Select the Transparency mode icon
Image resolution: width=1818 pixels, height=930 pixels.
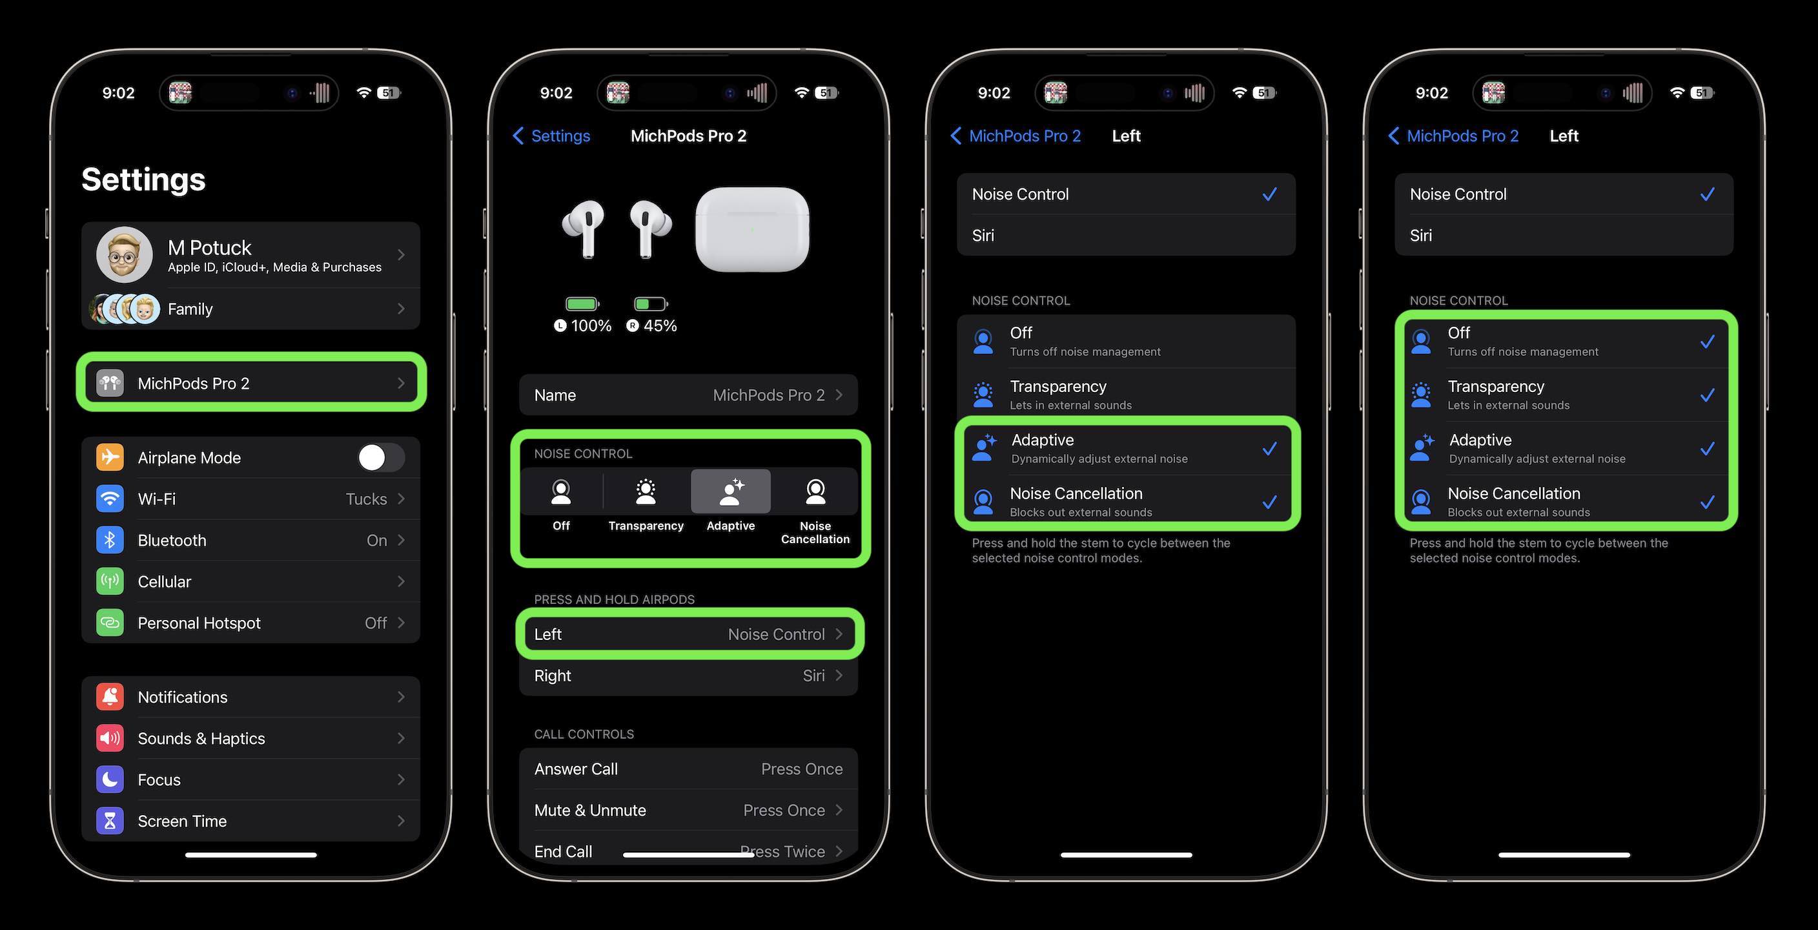(x=645, y=491)
